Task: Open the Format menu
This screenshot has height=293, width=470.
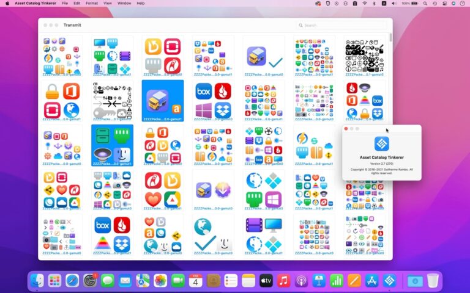Action: [x=92, y=3]
